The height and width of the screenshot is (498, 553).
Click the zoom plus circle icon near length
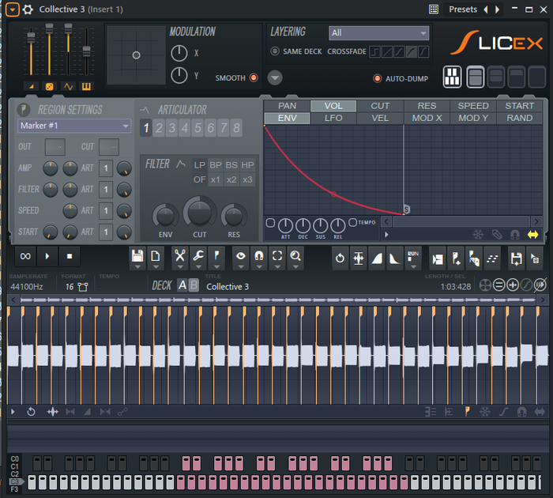click(x=513, y=285)
